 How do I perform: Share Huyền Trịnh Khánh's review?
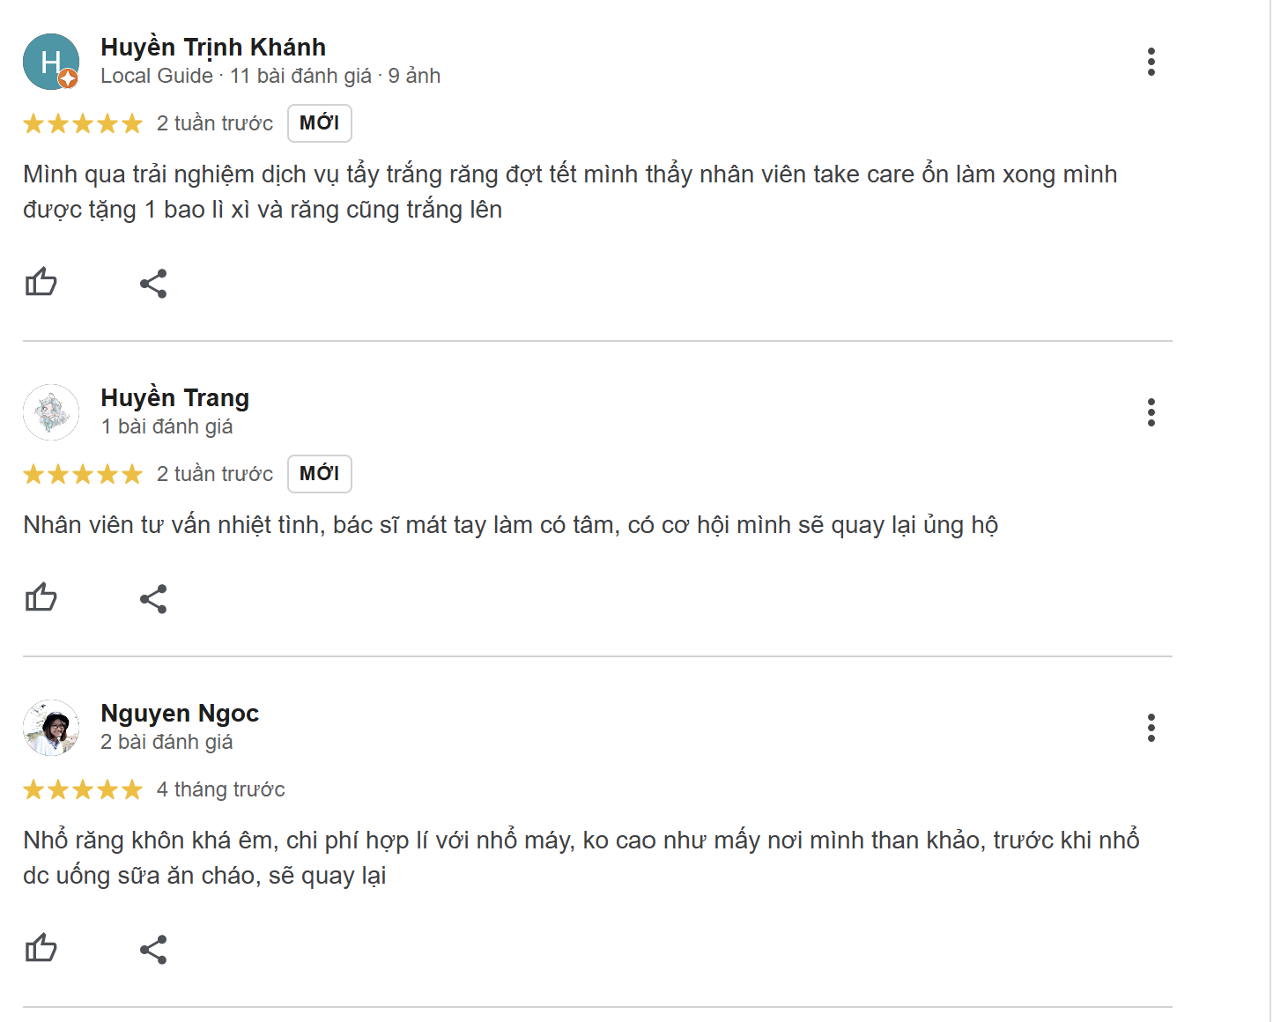point(153,284)
